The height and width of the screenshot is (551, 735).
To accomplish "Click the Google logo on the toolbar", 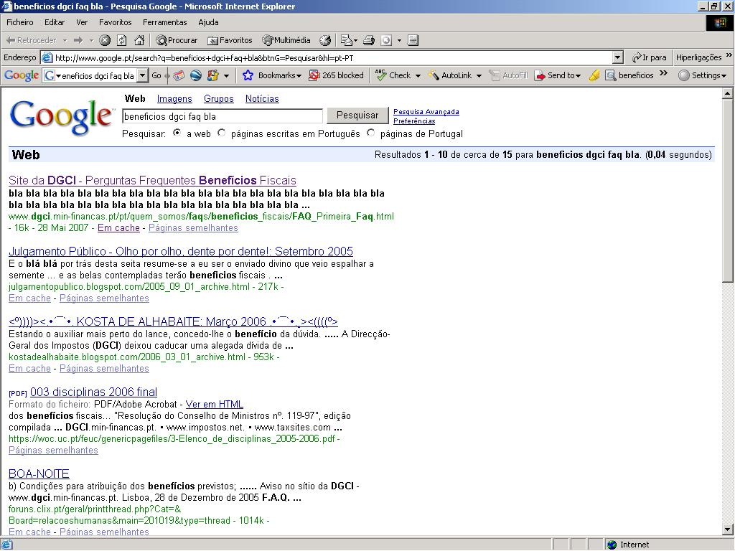I will pyautogui.click(x=21, y=75).
